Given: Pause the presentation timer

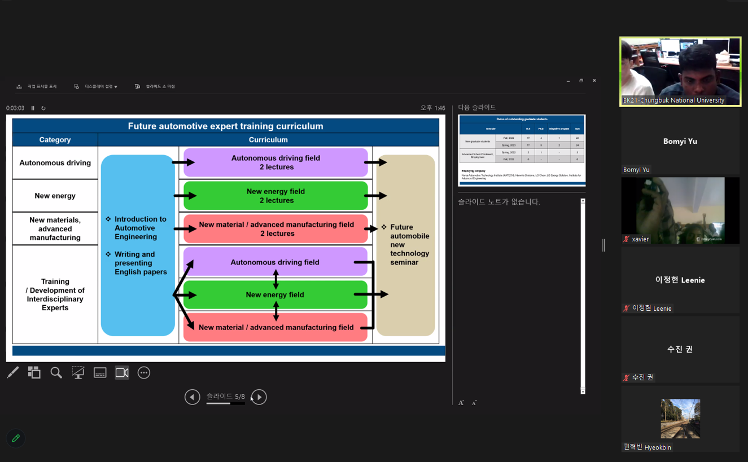Looking at the screenshot, I should click(33, 108).
